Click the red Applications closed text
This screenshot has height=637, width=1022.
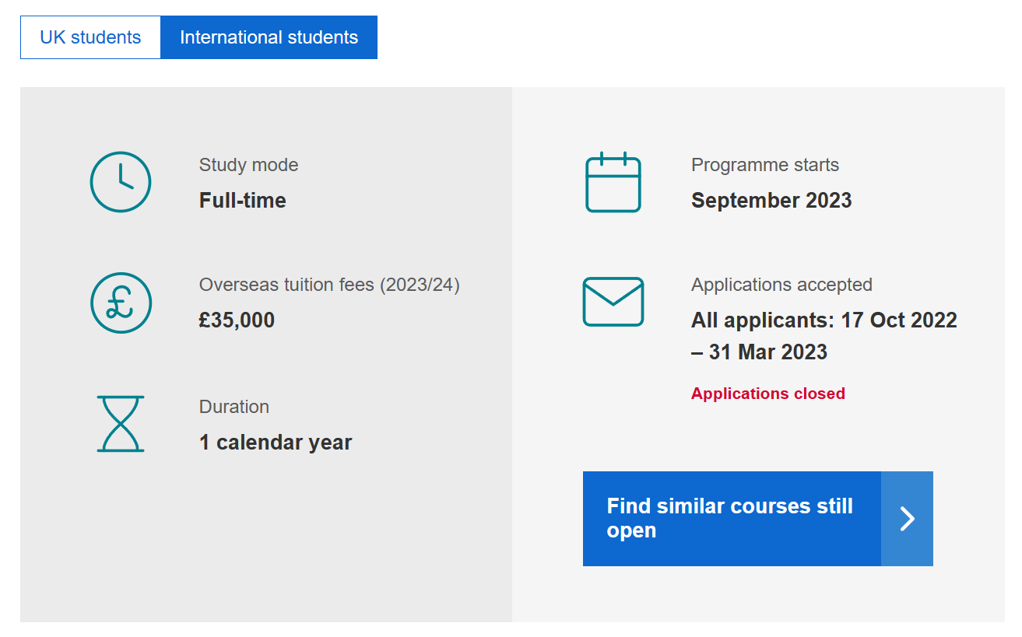click(x=767, y=394)
